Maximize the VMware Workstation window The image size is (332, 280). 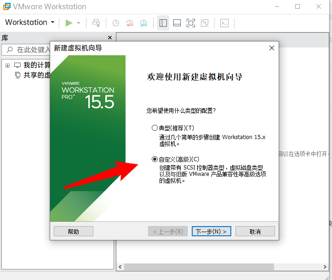(x=298, y=6)
